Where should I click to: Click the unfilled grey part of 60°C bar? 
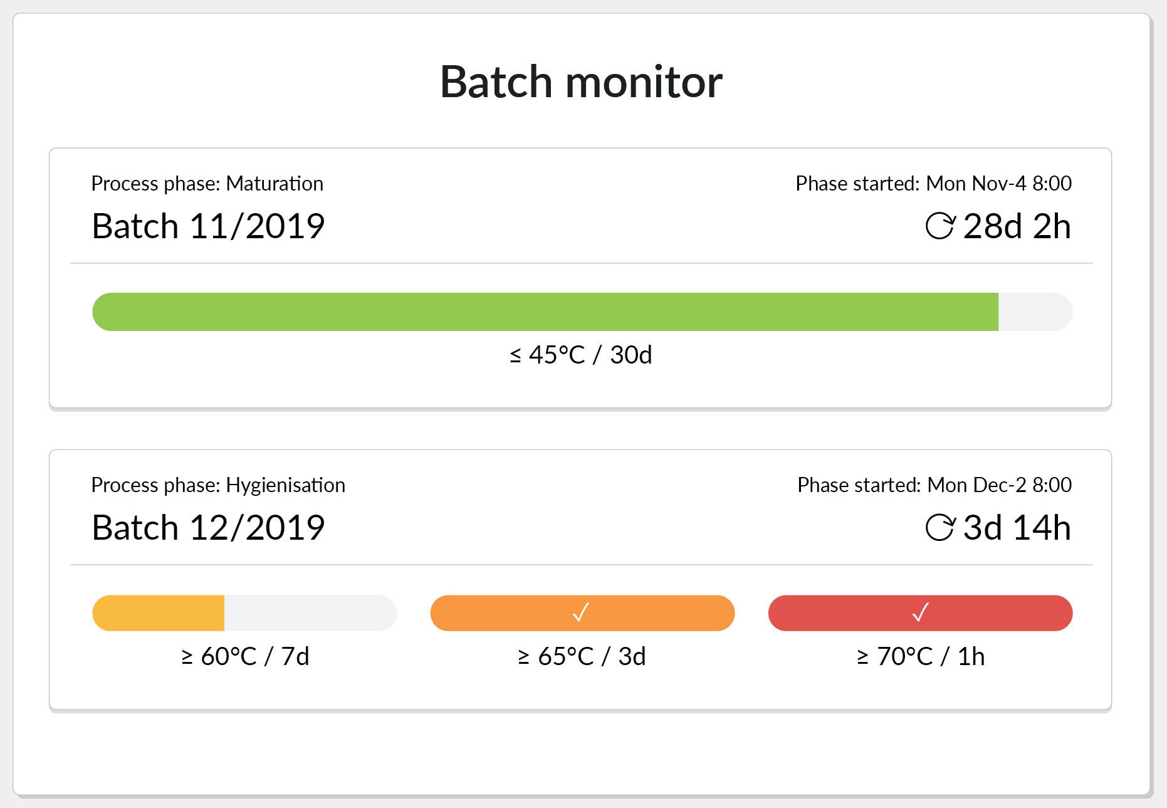tap(311, 613)
